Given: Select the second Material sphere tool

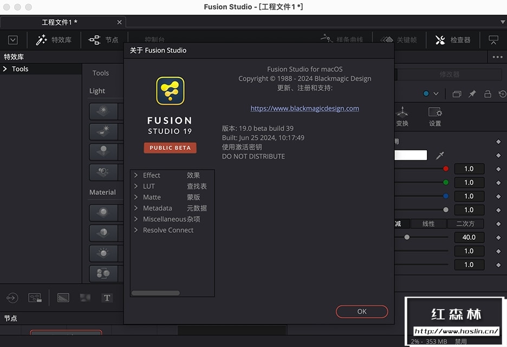Looking at the screenshot, I should click(103, 233).
